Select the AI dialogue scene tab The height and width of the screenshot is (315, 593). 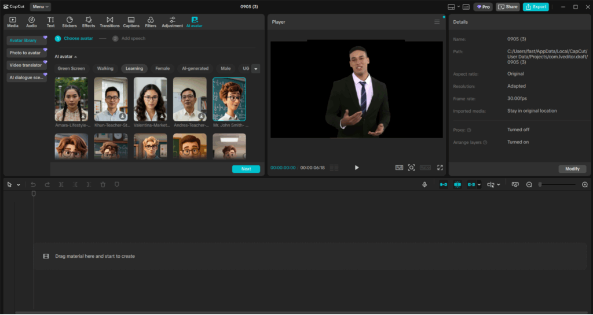coord(27,77)
